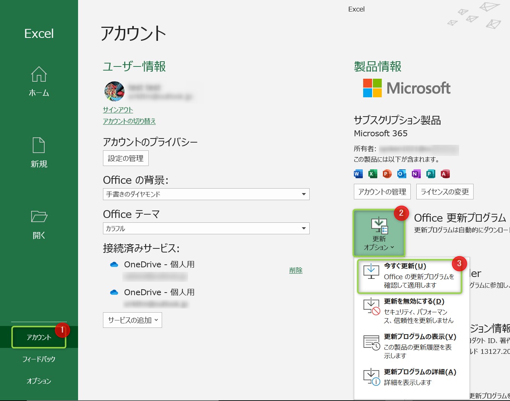Click the アカウント page title

click(133, 33)
